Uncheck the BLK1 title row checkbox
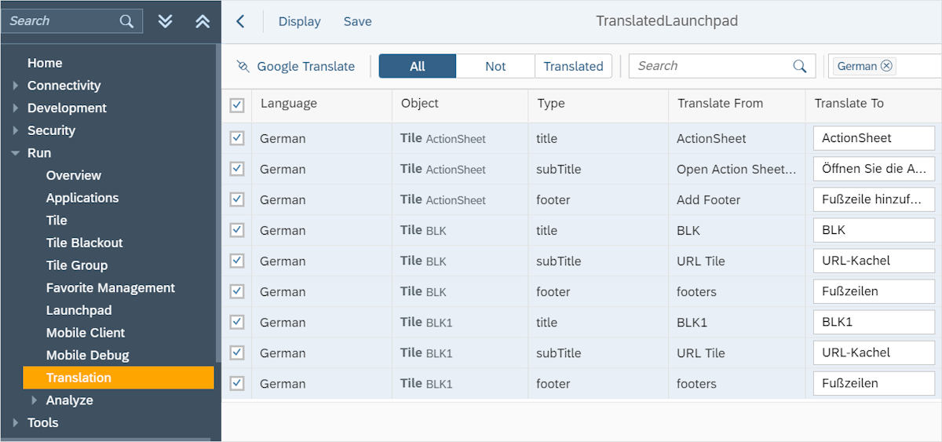The height and width of the screenshot is (442, 942). (237, 322)
